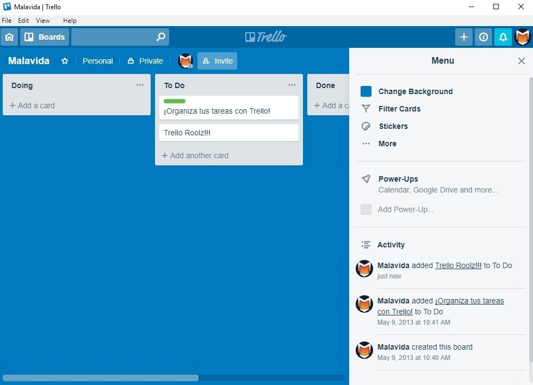Click the Personal team button
Screen dimensions: 533x385
(x=97, y=61)
